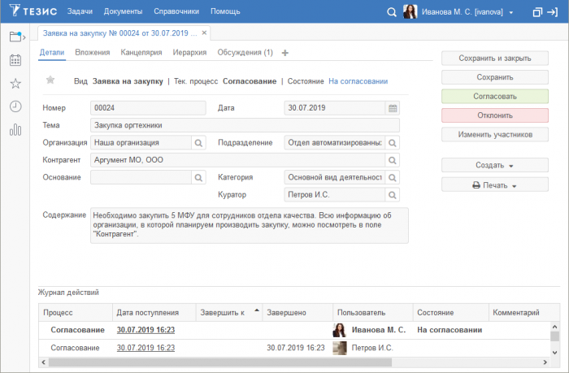This screenshot has width=569, height=373.
Task: Close the Заявка на закупку tab
Action: 203,33
